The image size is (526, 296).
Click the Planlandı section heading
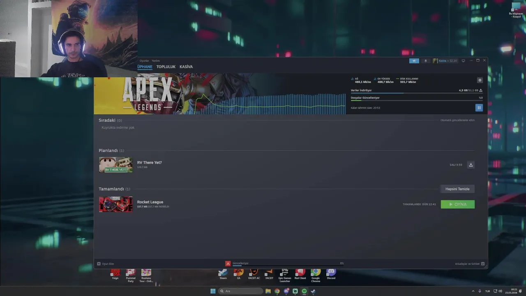coord(108,150)
